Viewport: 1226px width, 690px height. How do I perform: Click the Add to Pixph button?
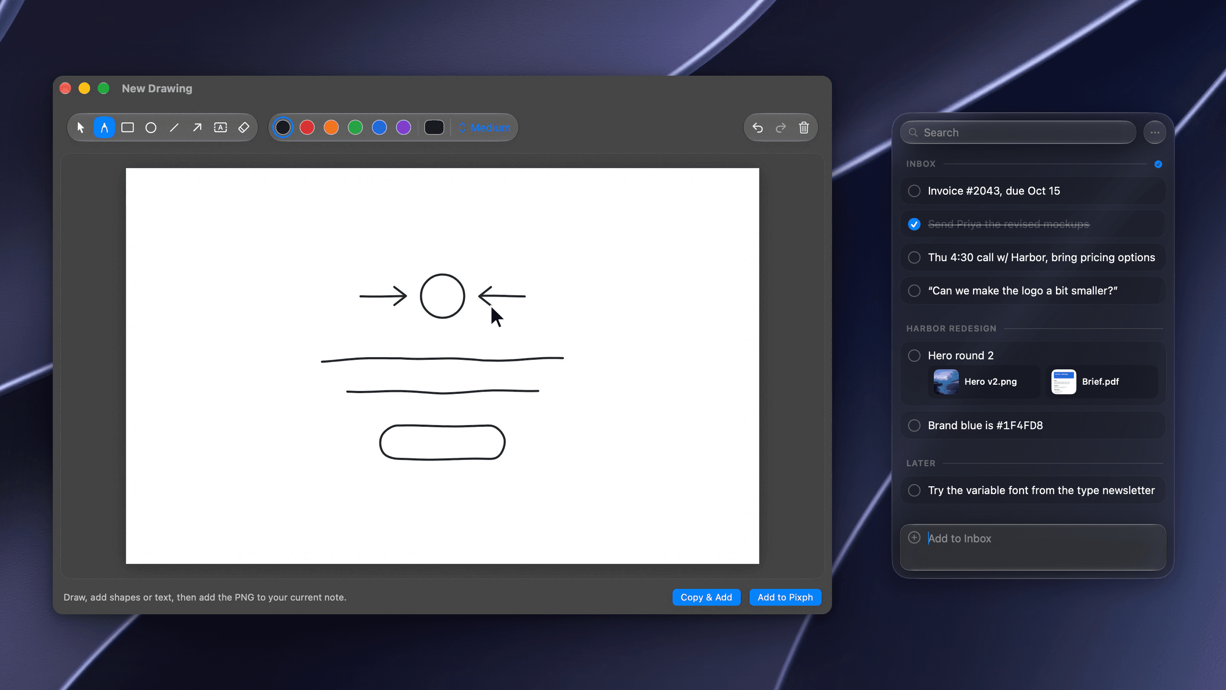(x=785, y=597)
